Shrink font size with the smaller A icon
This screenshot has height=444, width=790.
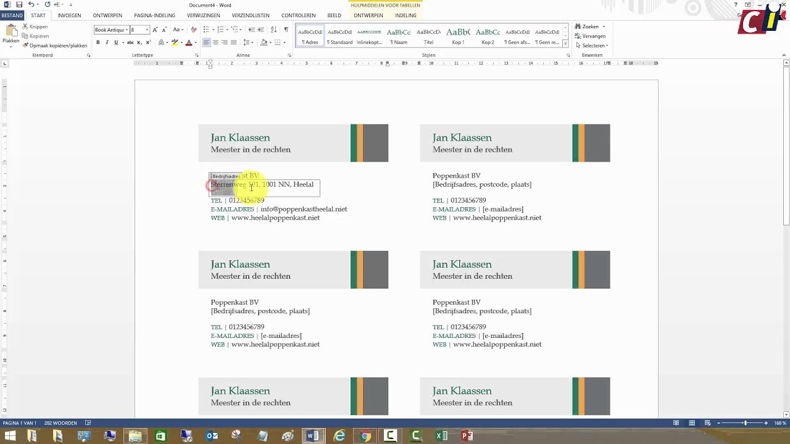(164, 30)
